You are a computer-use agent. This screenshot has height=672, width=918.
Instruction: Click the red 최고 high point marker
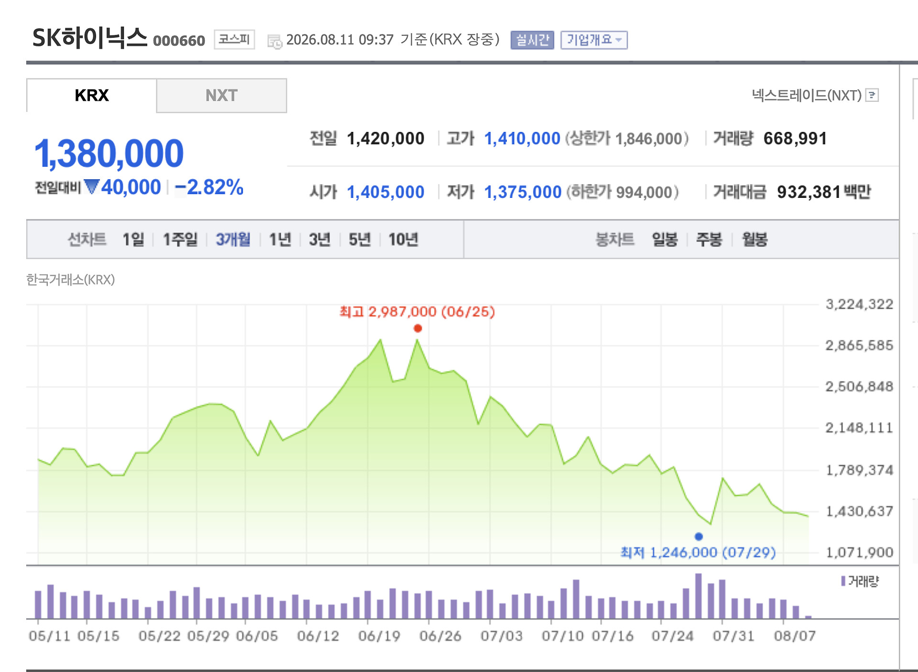[418, 328]
